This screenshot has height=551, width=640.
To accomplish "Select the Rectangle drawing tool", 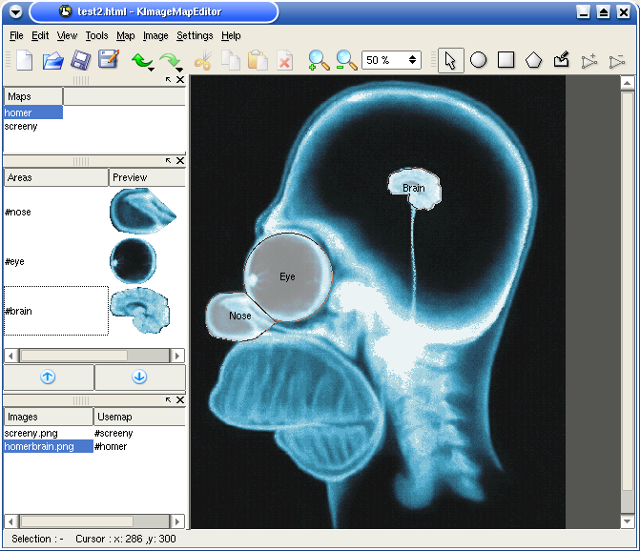I will pos(506,60).
